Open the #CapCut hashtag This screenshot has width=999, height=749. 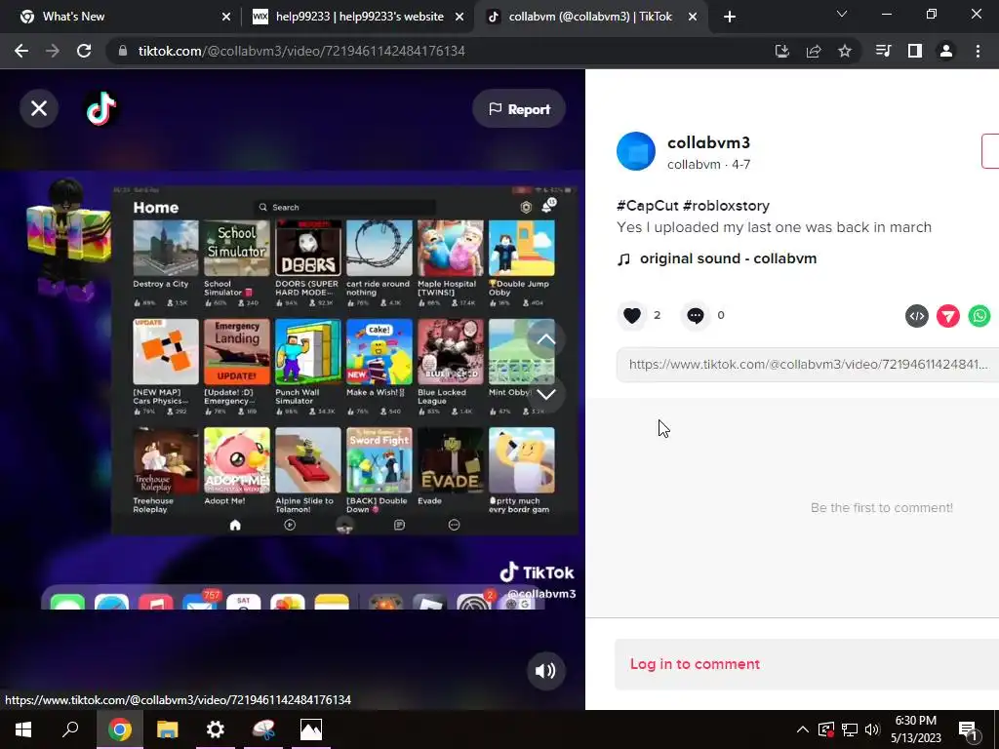[x=648, y=205]
